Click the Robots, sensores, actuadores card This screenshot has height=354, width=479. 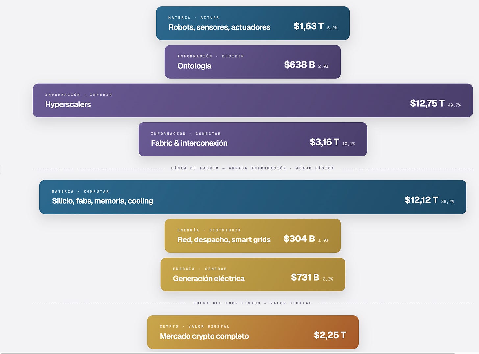(253, 23)
